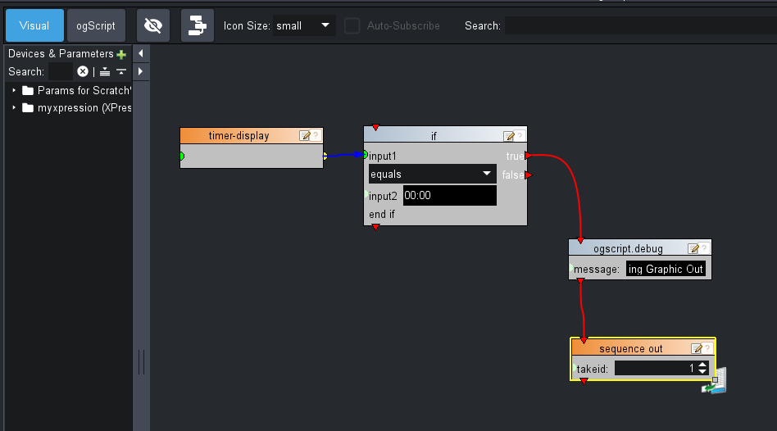Select the sequence out block header
Screen dimensions: 777x431
pos(631,349)
